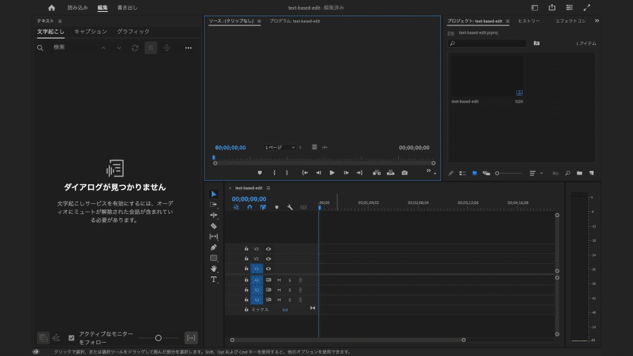Switch to the 編集 tab
Image resolution: width=633 pixels, height=356 pixels.
click(x=103, y=8)
